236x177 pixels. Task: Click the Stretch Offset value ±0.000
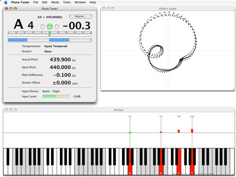[62, 83]
